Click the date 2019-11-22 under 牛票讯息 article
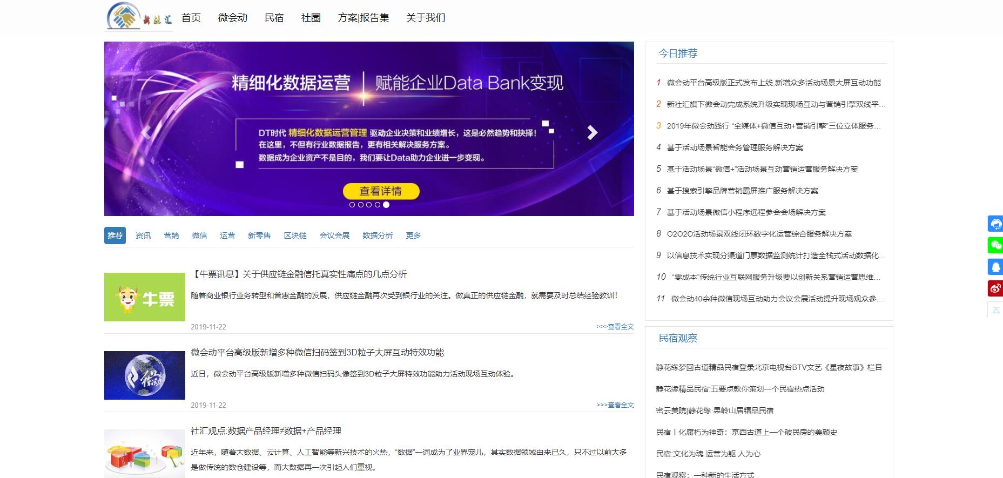Viewport: 1003px width, 478px height. (208, 327)
